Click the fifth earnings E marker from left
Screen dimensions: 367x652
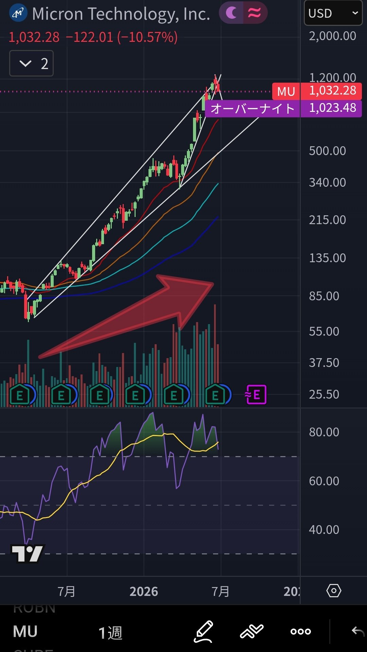tap(174, 395)
